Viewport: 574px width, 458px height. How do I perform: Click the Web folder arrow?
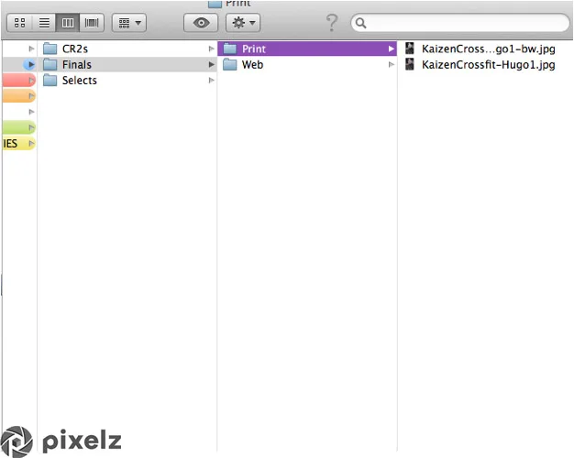point(391,64)
